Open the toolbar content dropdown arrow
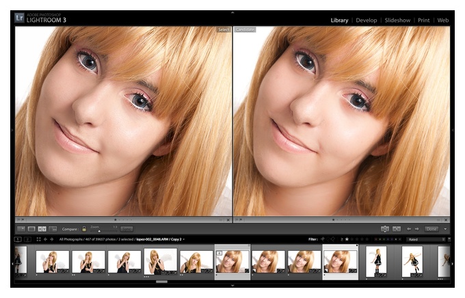The height and width of the screenshot is (298, 465). pos(445,229)
